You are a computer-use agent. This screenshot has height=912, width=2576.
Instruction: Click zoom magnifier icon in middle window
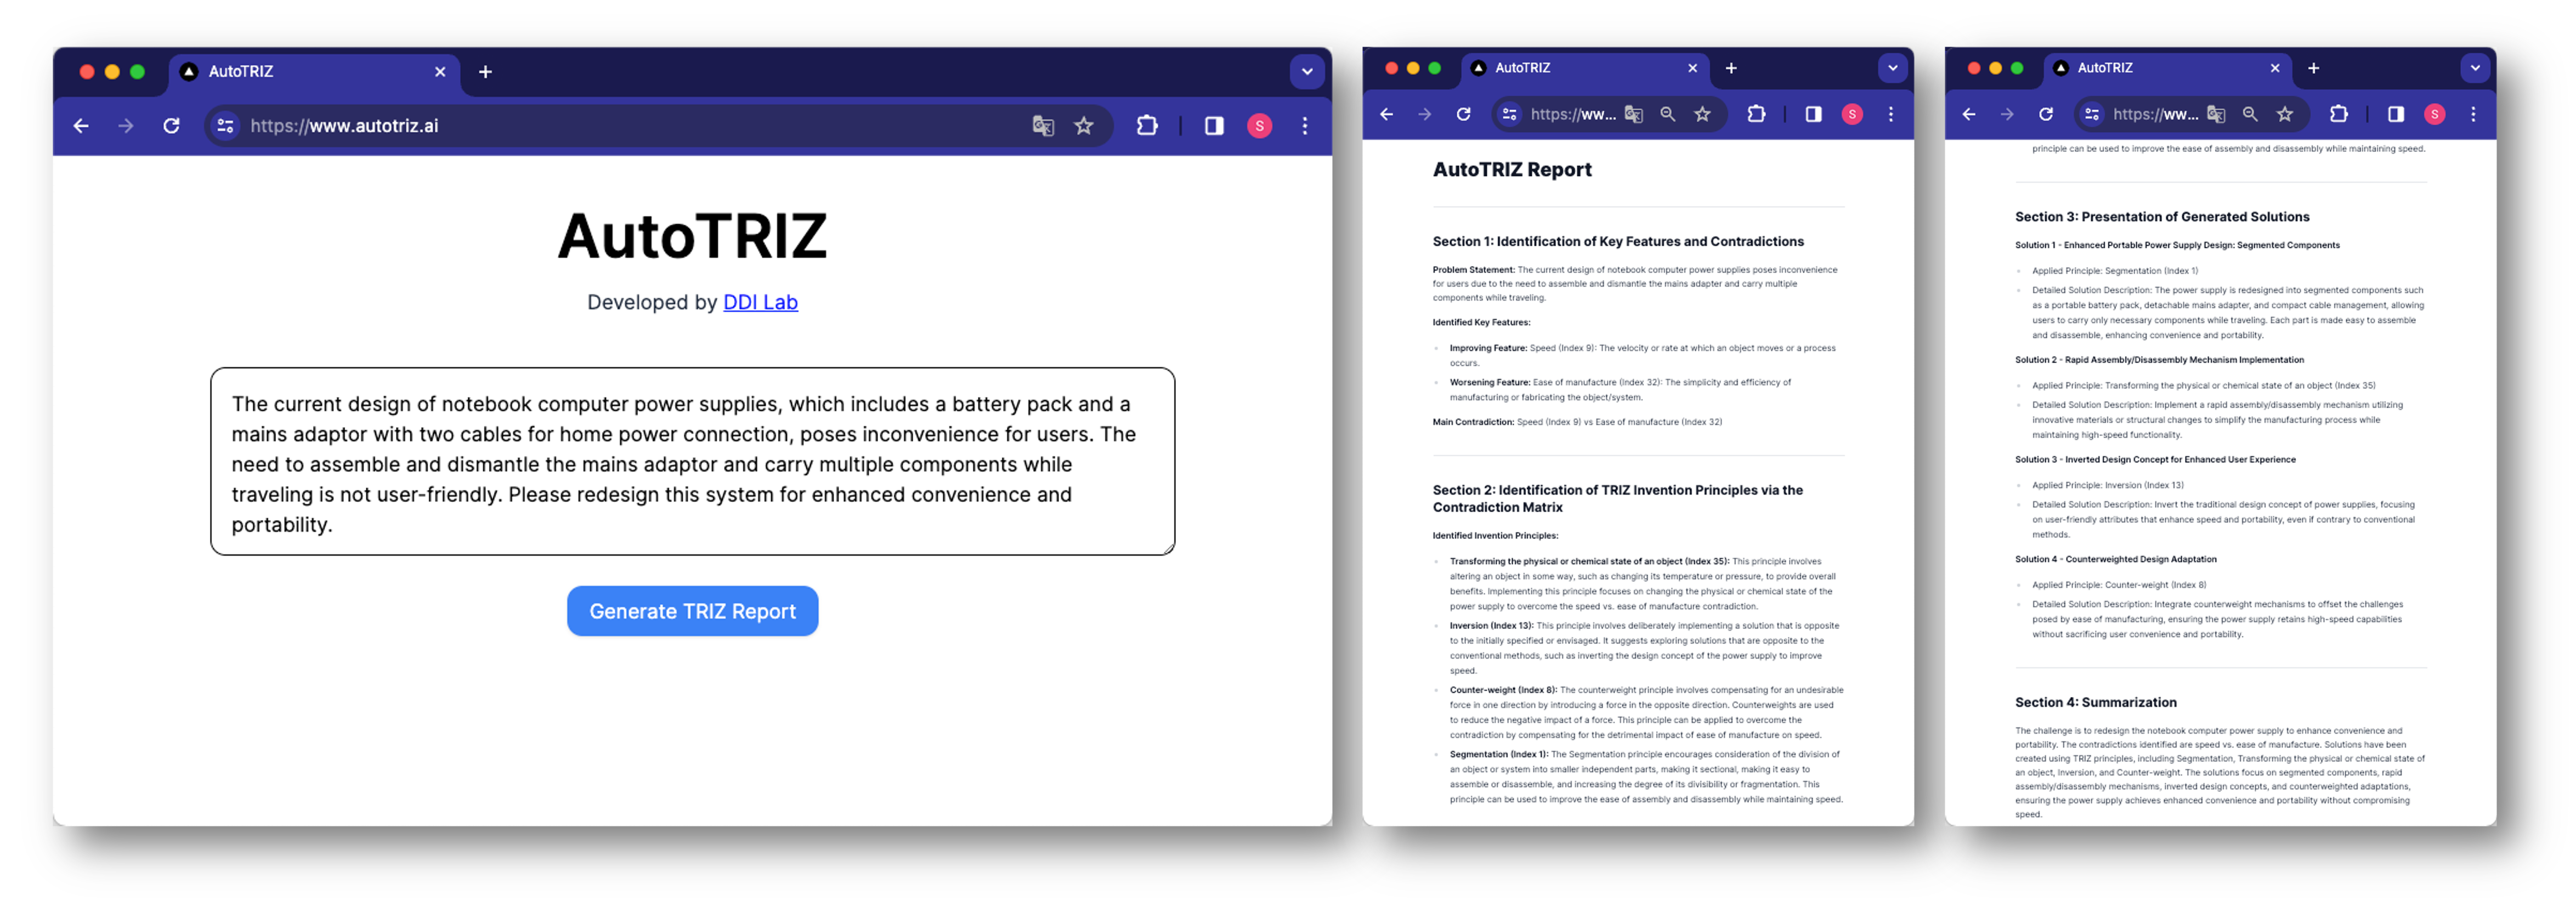(x=1668, y=114)
